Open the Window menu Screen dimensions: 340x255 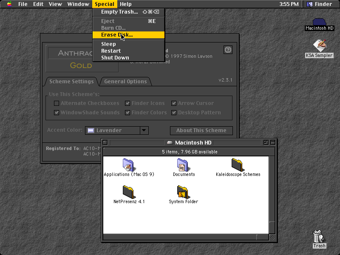click(78, 4)
